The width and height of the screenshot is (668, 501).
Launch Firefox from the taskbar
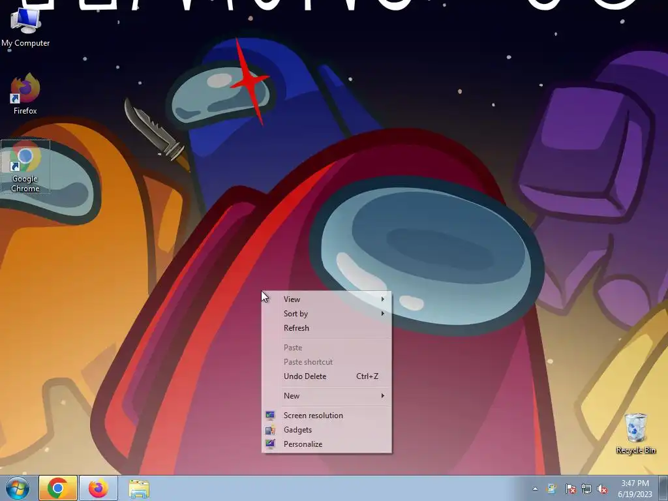[x=99, y=488]
